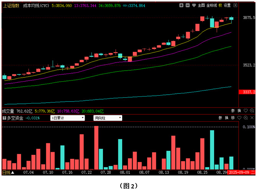The width and height of the screenshot is (257, 193).
Task: Click the 07.04 date marker
Action: coord(28,172)
